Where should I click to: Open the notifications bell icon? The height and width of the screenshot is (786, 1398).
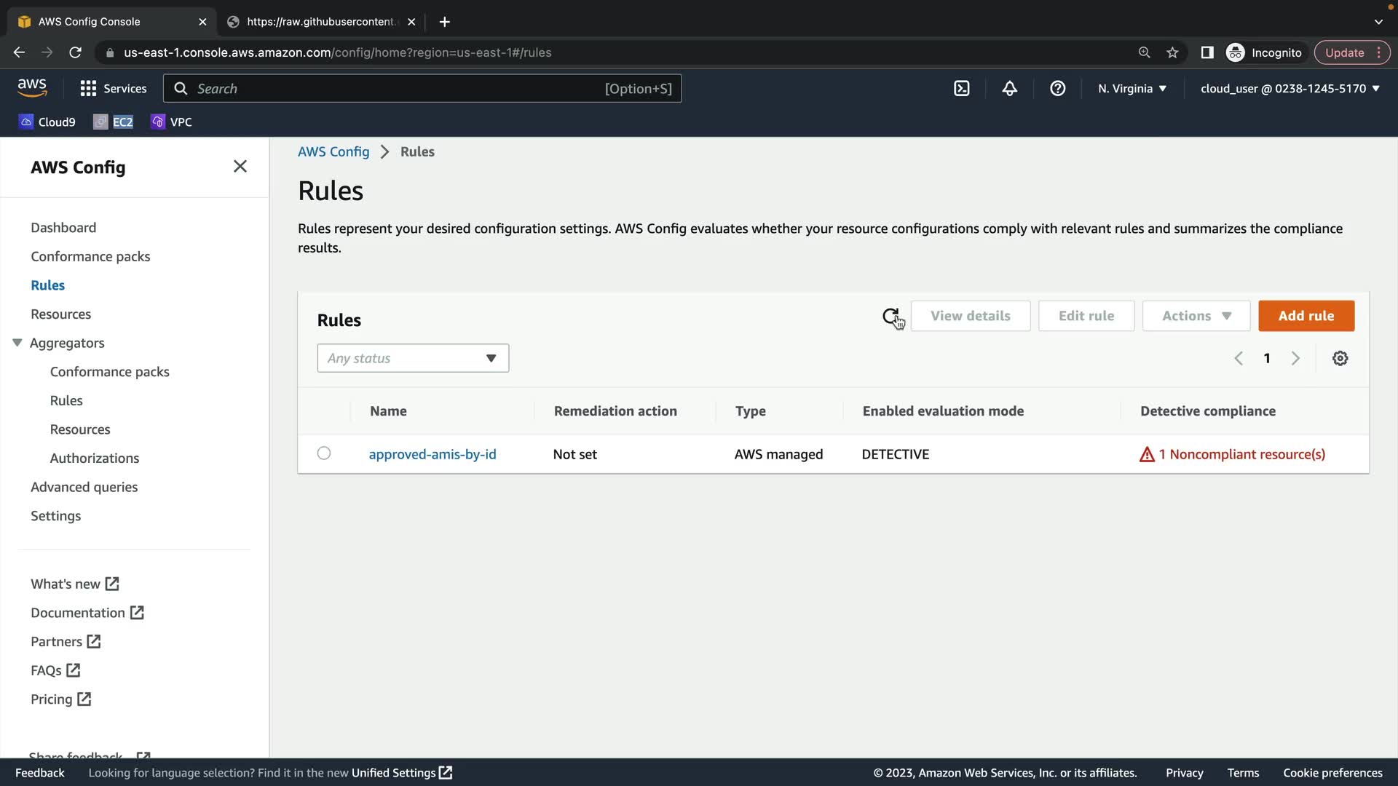pos(1009,89)
